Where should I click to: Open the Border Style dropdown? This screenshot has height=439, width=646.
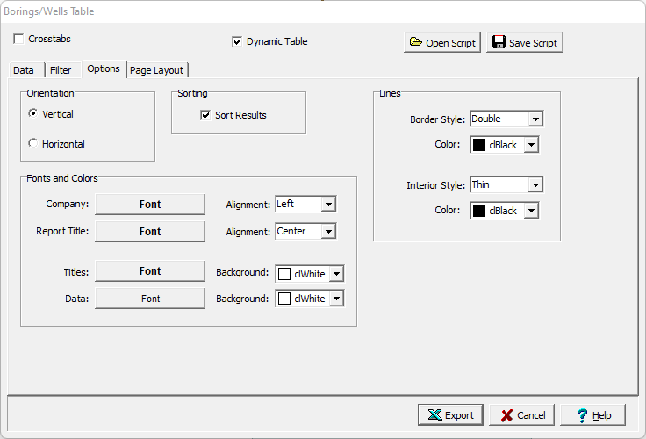(535, 119)
